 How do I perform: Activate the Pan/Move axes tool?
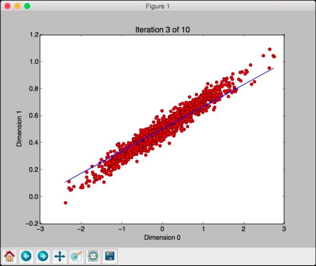click(60, 256)
